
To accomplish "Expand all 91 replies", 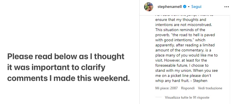I will 187,97.
